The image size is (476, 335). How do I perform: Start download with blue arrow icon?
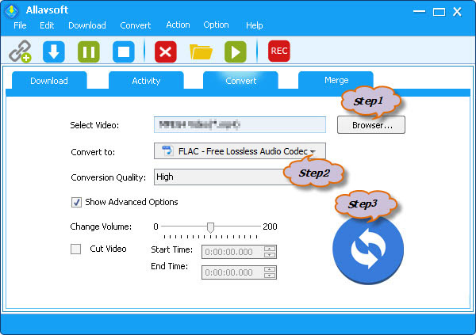click(54, 51)
